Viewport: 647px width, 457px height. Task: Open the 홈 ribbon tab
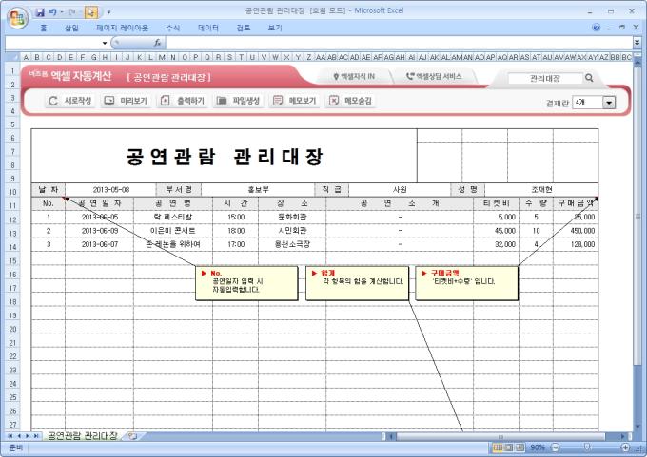44,28
